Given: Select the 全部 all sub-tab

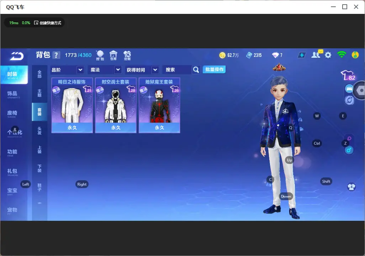Looking at the screenshot, I should point(39,74).
